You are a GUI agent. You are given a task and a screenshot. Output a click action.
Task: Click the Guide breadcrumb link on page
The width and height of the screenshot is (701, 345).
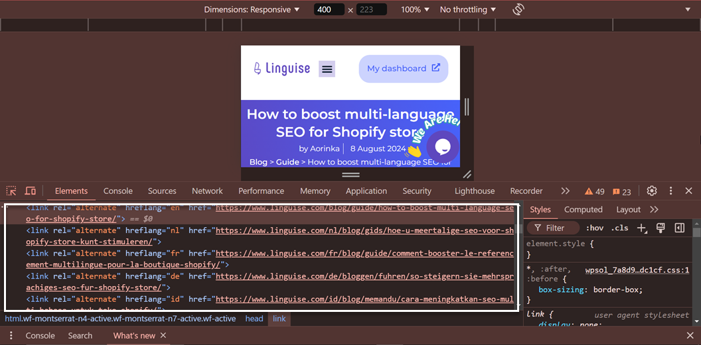(x=287, y=162)
